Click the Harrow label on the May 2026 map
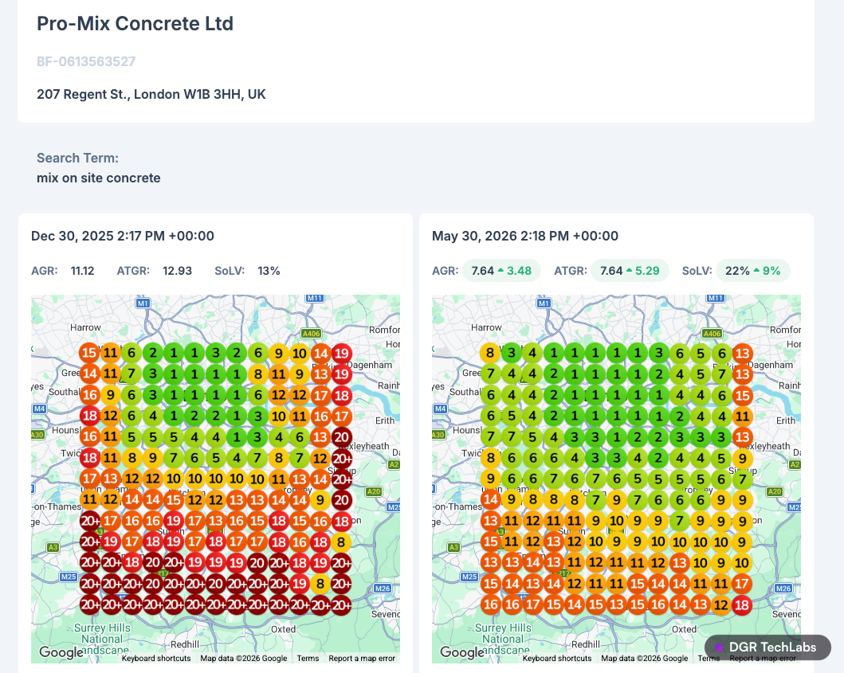 (x=486, y=327)
